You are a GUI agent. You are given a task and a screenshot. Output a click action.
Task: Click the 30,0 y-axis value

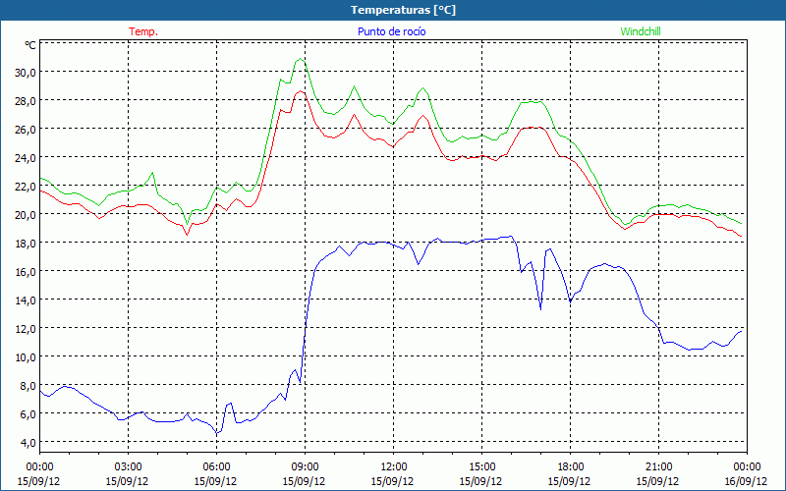click(26, 72)
